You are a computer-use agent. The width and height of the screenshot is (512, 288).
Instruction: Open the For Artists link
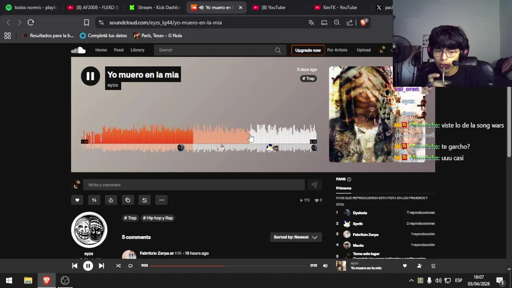click(x=337, y=50)
